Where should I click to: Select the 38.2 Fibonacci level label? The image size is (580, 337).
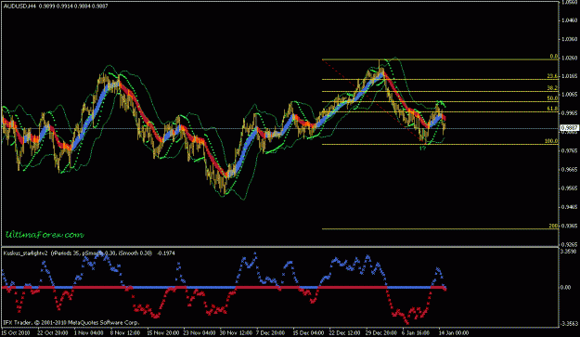553,88
